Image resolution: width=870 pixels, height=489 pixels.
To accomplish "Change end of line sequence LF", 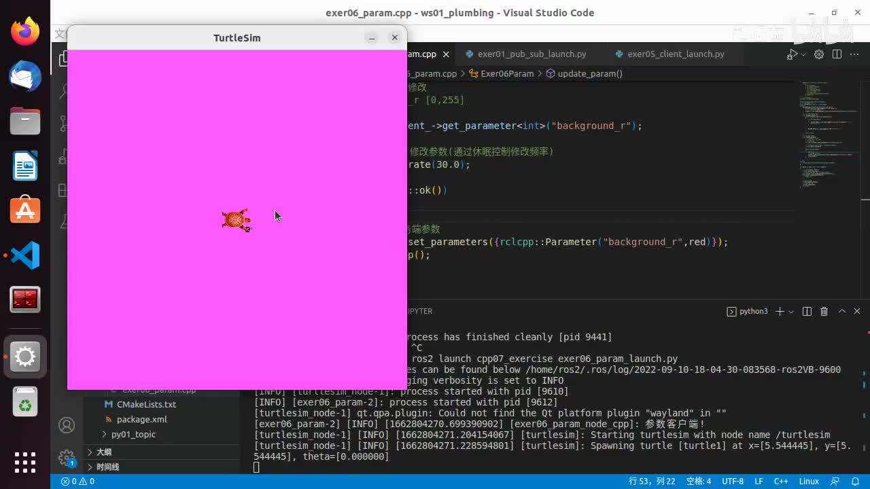I will (x=759, y=482).
